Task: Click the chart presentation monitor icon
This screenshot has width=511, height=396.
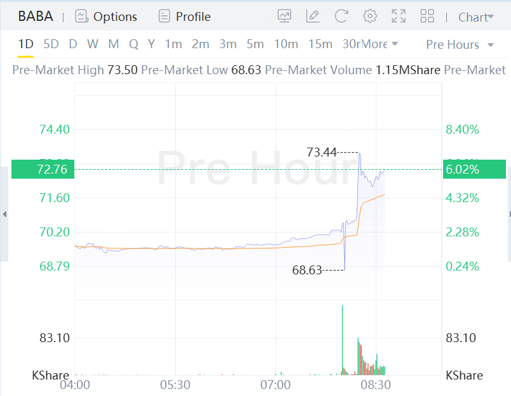Action: pyautogui.click(x=284, y=16)
